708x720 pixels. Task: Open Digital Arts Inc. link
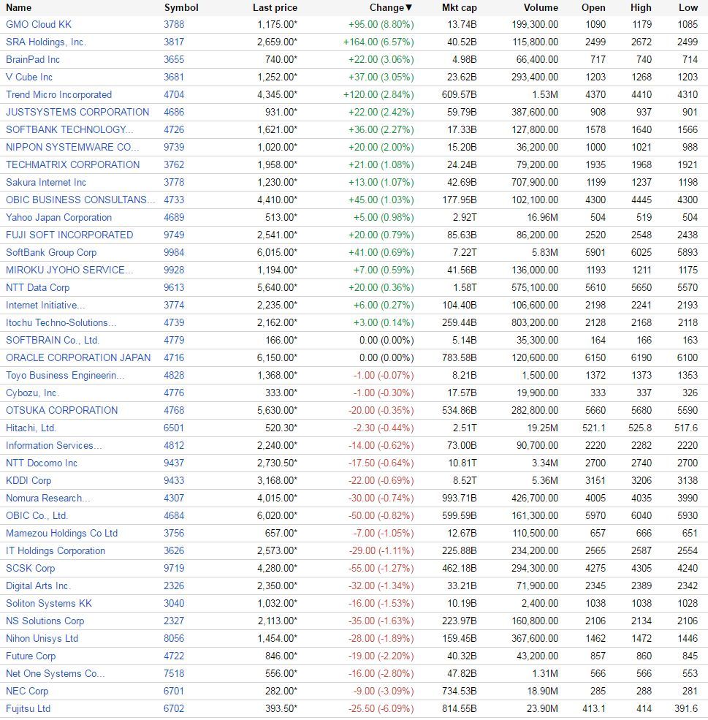click(x=39, y=586)
